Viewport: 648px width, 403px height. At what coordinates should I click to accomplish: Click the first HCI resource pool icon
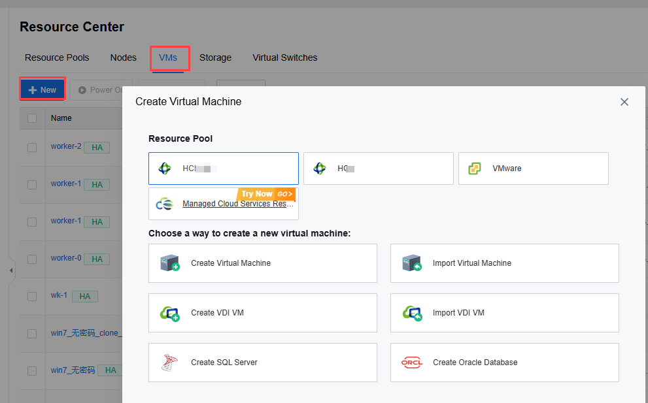[x=165, y=169]
